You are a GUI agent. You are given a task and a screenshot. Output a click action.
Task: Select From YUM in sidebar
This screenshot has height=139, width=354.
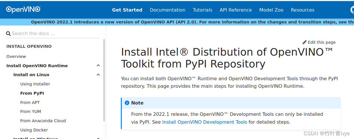pos(31,111)
